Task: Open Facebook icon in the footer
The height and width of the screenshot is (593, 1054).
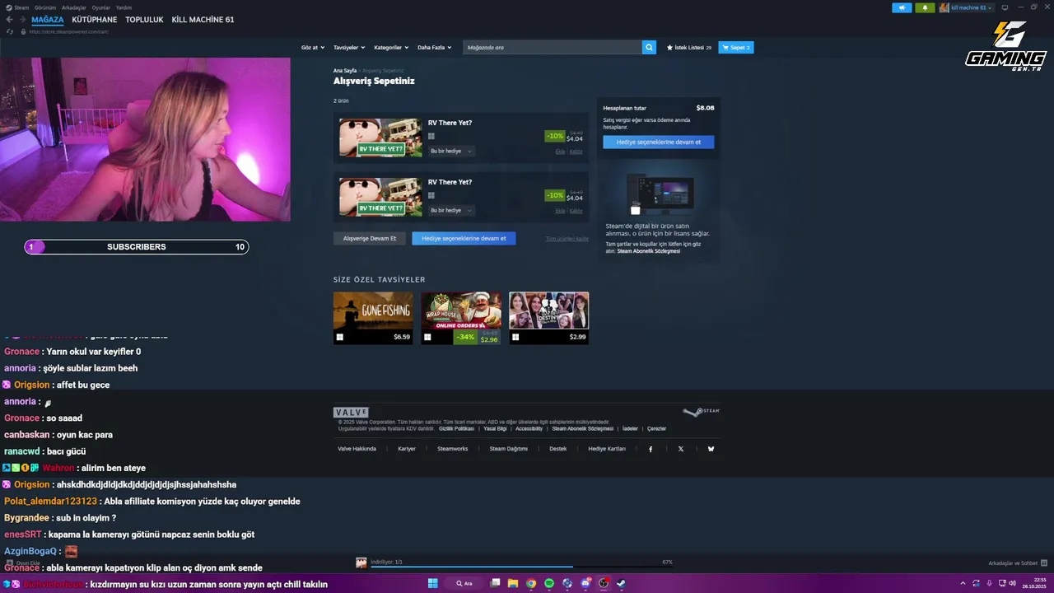Action: coord(651,449)
